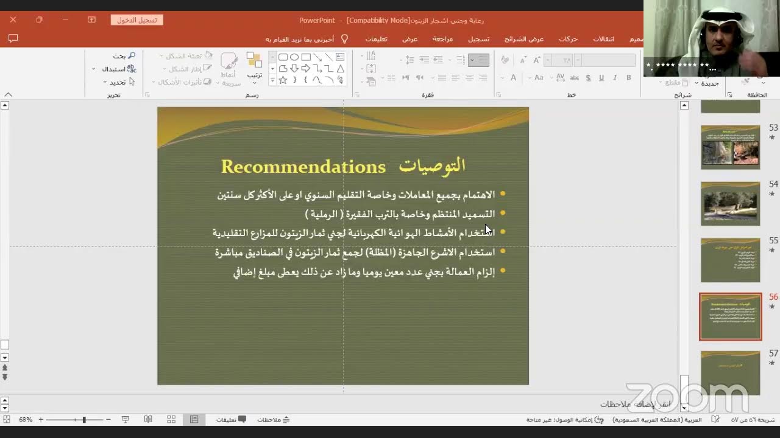Screen dimensions: 780x438
Task: Open the comments speech bubble icon
Action: pyautogui.click(x=13, y=38)
